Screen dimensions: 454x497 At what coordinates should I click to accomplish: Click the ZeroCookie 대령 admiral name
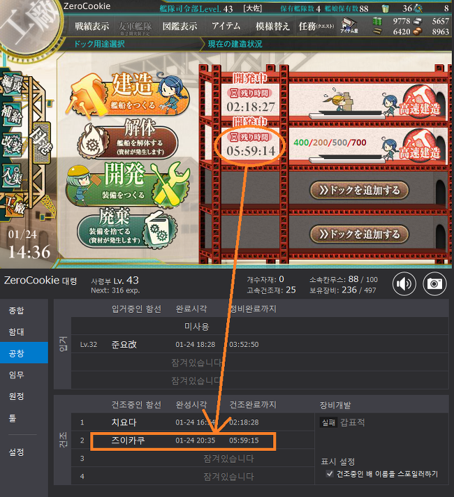[41, 281]
